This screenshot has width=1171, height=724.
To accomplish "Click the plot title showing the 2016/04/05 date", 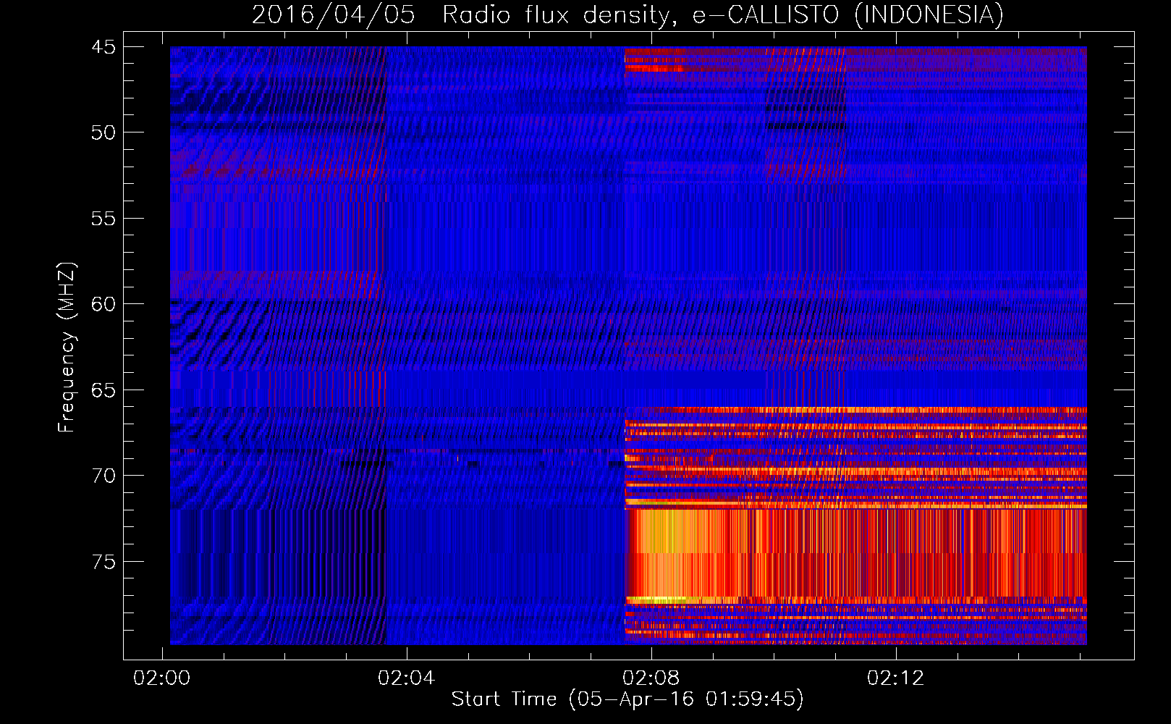I will click(x=627, y=15).
